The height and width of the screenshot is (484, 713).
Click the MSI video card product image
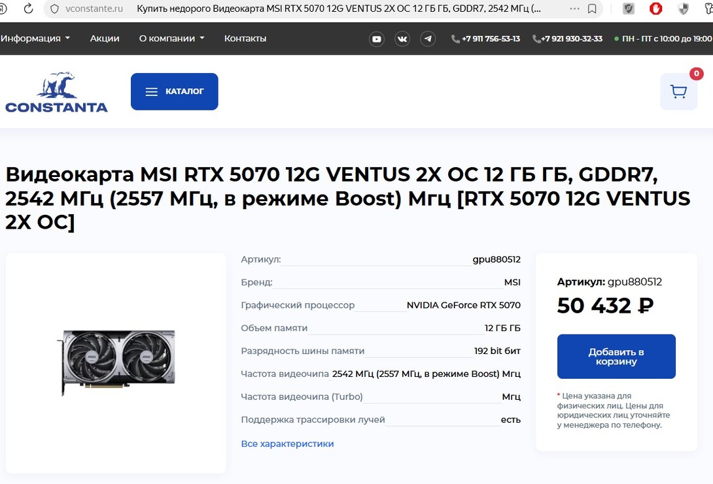click(116, 363)
